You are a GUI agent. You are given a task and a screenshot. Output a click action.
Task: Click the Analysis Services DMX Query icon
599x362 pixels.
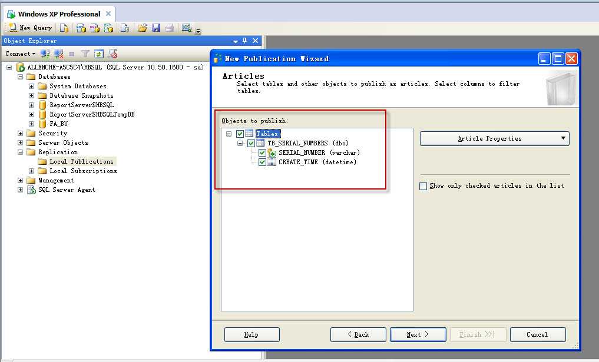[95, 28]
